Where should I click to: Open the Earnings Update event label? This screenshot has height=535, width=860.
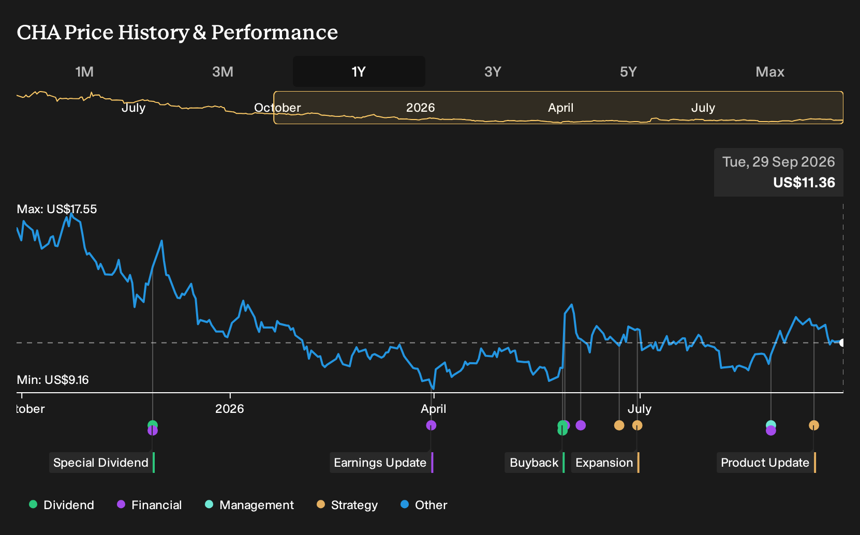tap(381, 463)
